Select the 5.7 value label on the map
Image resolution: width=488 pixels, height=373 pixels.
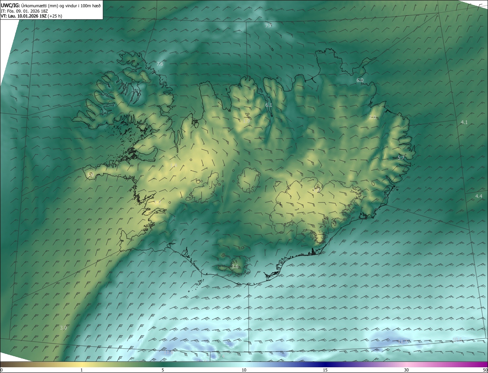(401, 158)
